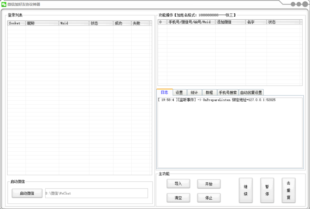Click the 添加微信 column header
Screen dimensions: 310x209
[230, 22]
